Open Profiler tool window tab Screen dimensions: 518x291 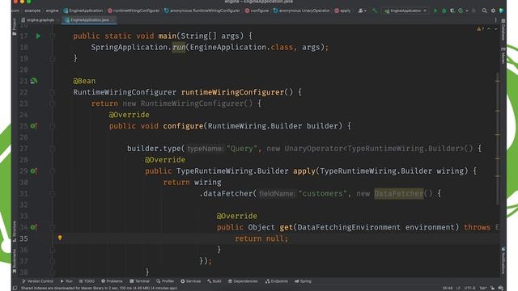(165, 281)
